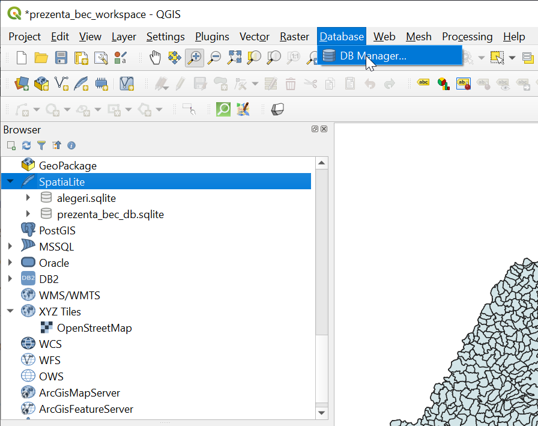Click the map with brush plugin icon
538x426 pixels.
tap(243, 109)
